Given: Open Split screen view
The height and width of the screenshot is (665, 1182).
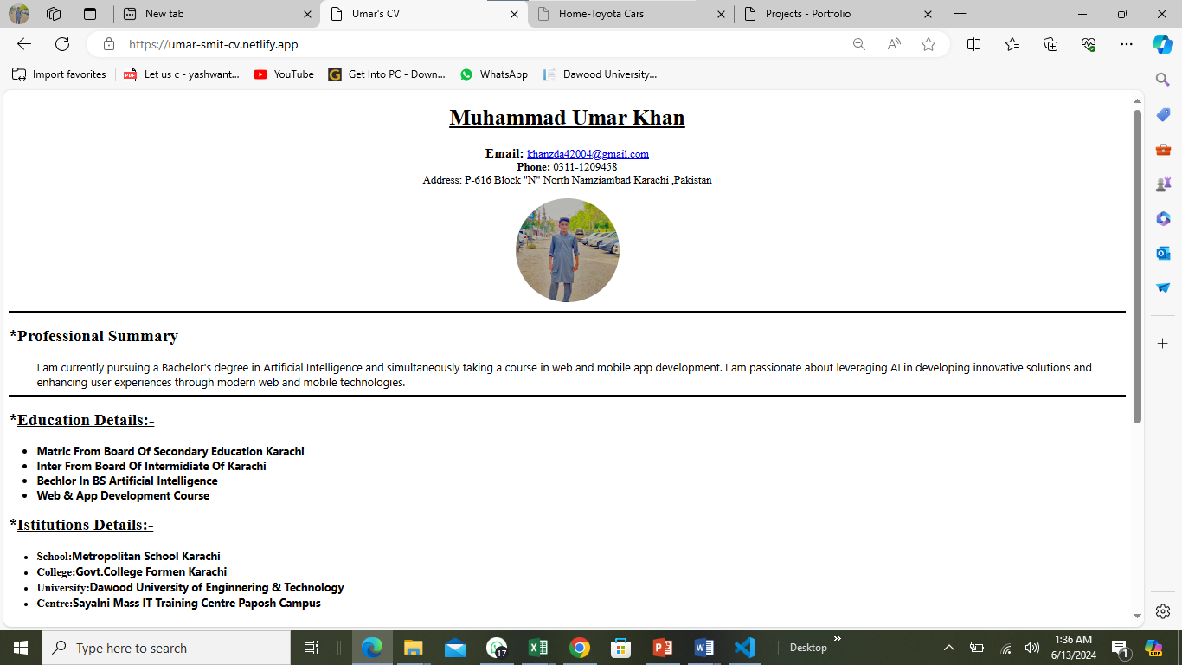Looking at the screenshot, I should (x=973, y=44).
